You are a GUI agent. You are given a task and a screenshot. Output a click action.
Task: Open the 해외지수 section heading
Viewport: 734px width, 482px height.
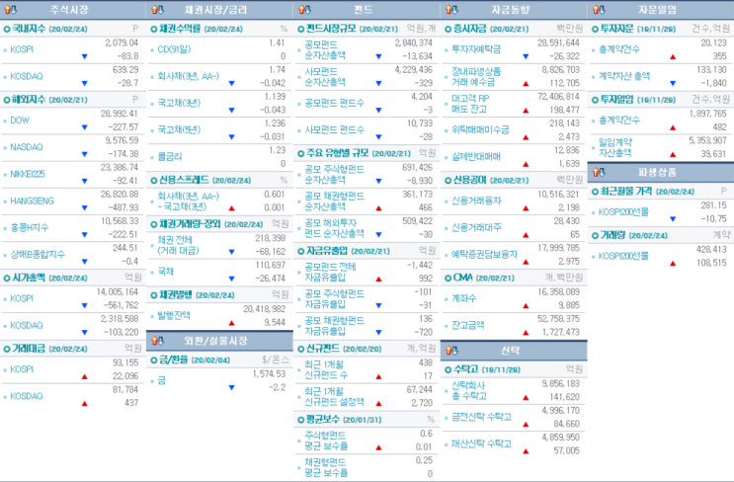(x=29, y=100)
